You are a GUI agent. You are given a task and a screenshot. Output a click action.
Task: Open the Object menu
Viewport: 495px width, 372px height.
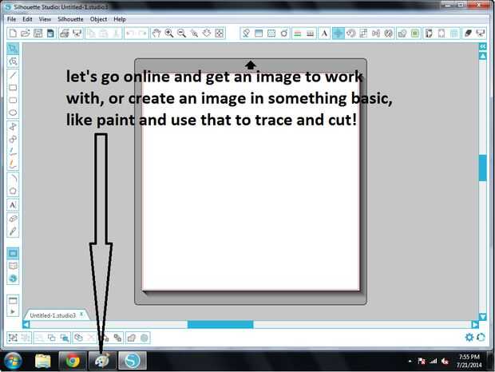(x=98, y=19)
